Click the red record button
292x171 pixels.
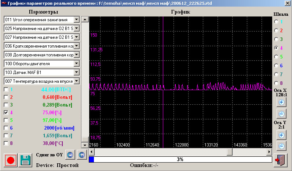pyautogui.click(x=10, y=160)
